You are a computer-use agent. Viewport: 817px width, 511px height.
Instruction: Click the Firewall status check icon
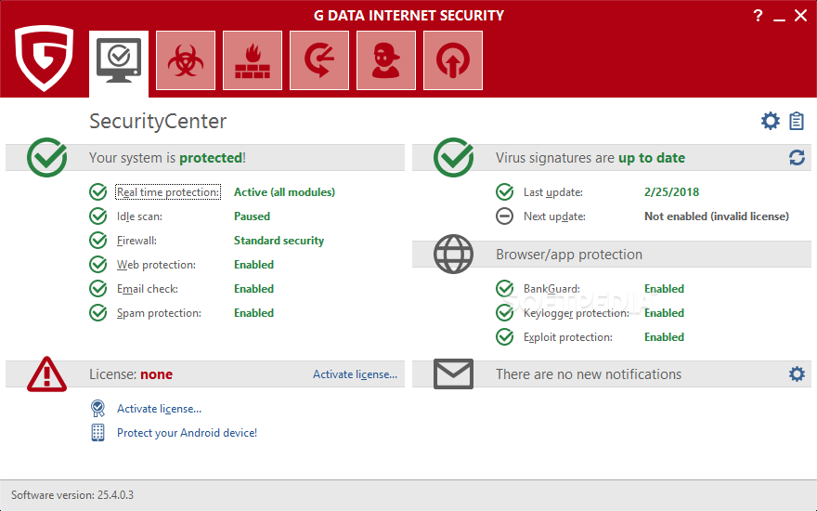pyautogui.click(x=98, y=240)
